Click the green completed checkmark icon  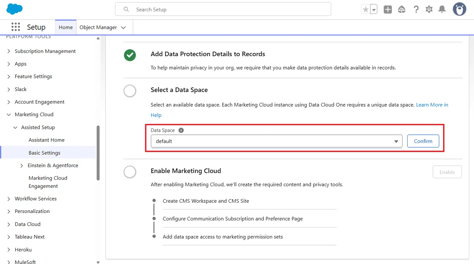point(130,55)
